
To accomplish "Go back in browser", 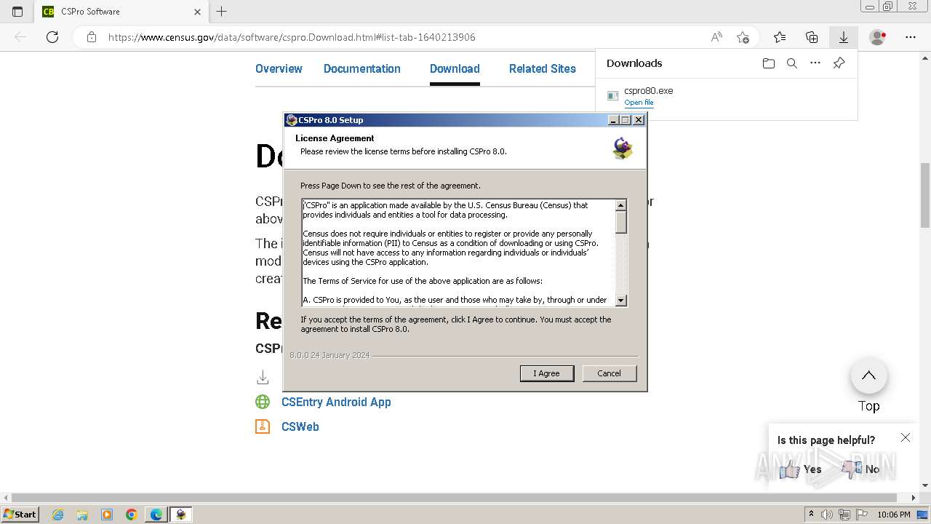I will tap(20, 37).
